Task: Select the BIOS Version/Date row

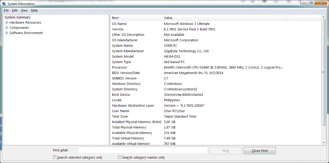Action: (x=216, y=73)
